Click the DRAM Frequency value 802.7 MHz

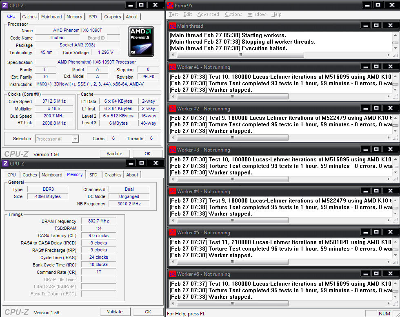click(98, 221)
